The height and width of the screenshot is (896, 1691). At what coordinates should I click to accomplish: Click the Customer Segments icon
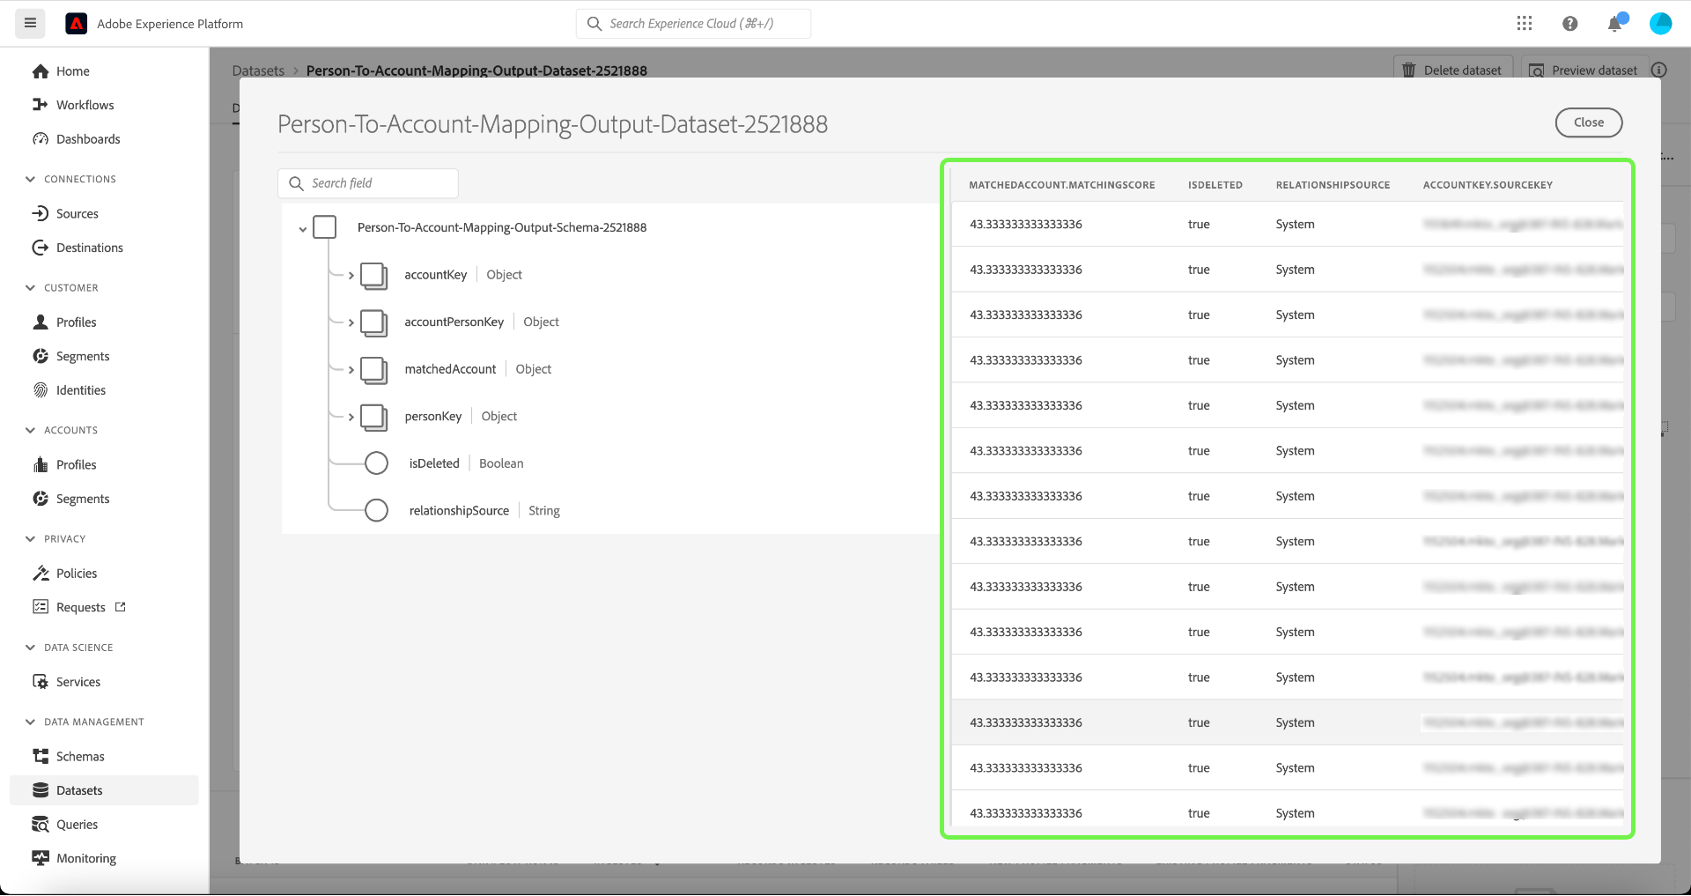(x=41, y=356)
